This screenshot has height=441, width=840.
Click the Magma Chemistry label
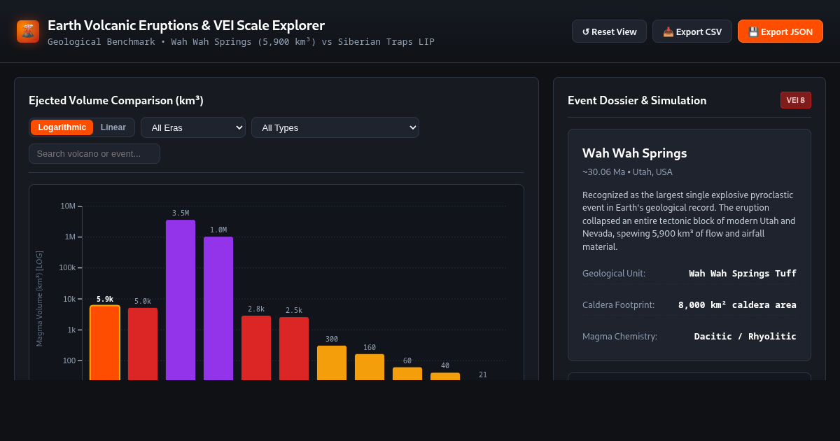pyautogui.click(x=619, y=337)
